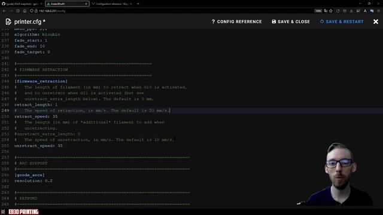The height and width of the screenshot is (215, 383).
Task: Click the home icon in the browser toolbar
Action: 25,11
